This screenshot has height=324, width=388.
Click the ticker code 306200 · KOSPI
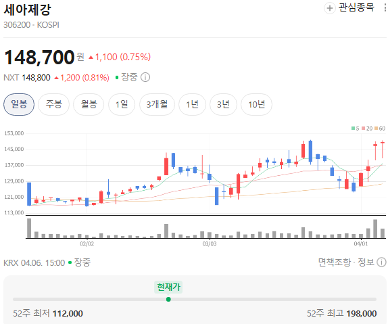[31, 25]
